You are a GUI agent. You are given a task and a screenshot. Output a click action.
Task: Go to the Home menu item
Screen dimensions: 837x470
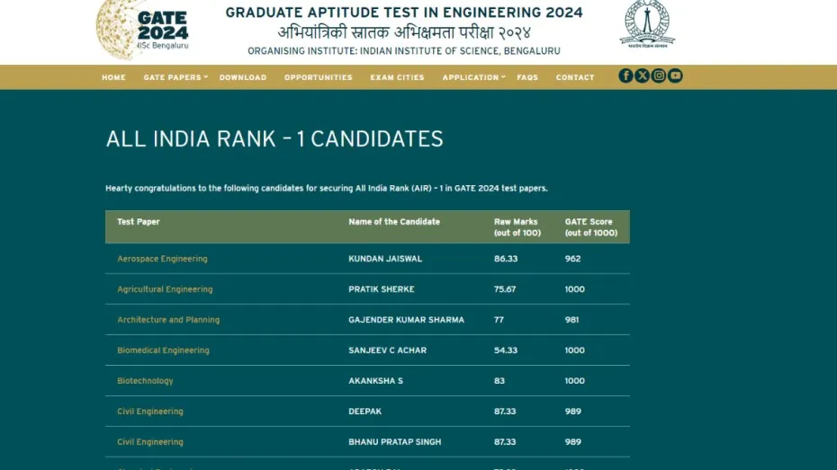[113, 78]
